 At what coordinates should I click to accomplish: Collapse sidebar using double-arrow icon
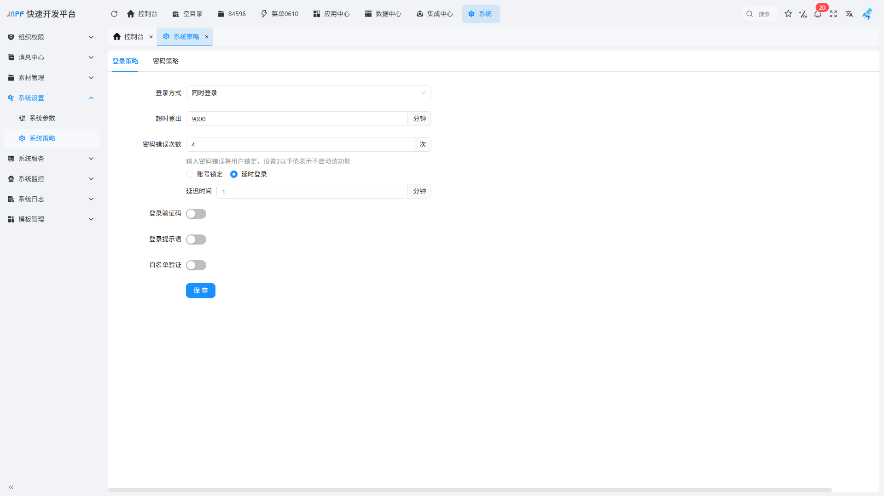coord(11,487)
